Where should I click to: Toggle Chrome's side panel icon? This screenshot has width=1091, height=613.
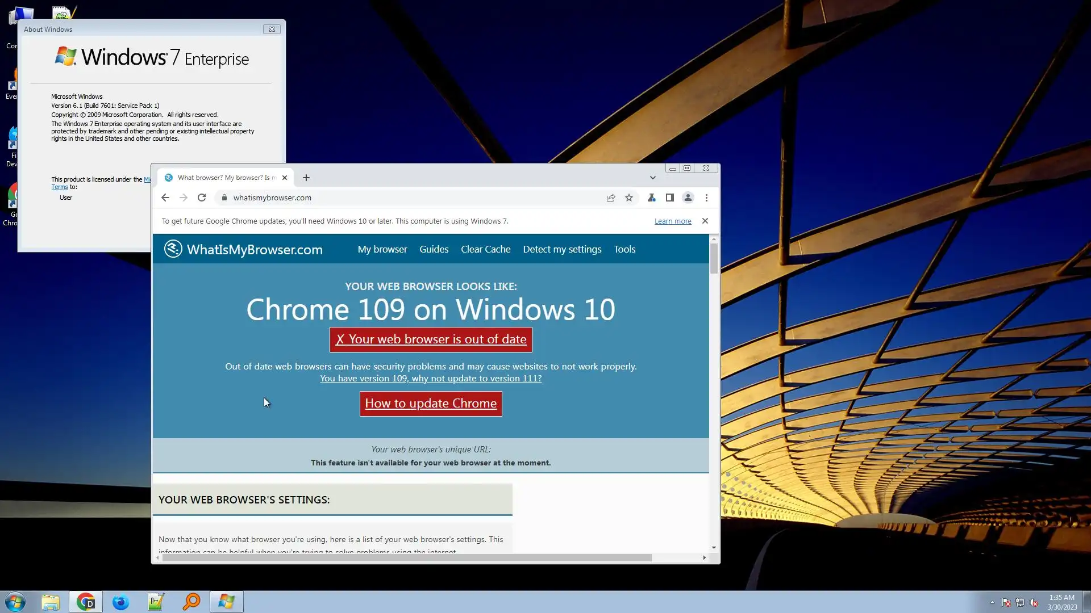click(x=670, y=198)
